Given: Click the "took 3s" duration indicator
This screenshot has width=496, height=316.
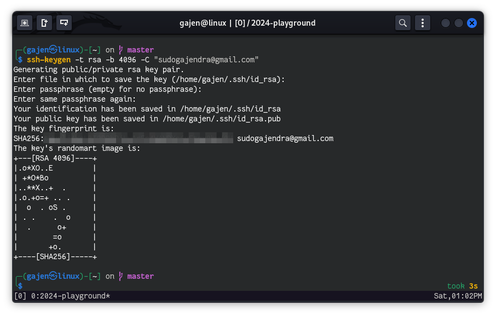Looking at the screenshot, I should pos(463,286).
